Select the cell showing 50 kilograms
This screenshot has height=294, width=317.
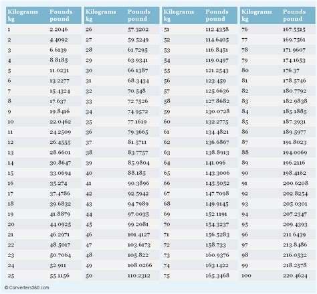click(x=89, y=276)
